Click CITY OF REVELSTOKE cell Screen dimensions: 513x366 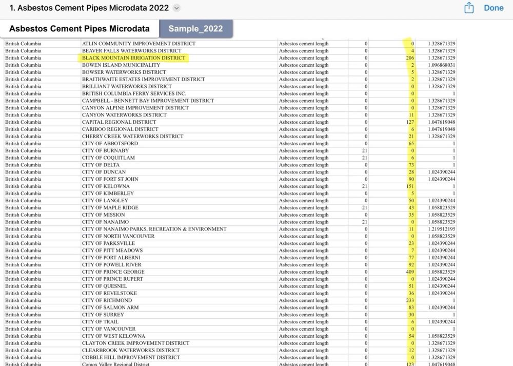179,293
